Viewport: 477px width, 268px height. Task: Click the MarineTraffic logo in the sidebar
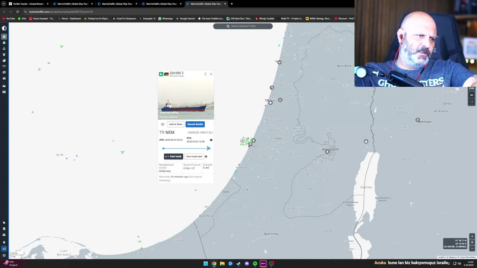pyautogui.click(x=4, y=28)
